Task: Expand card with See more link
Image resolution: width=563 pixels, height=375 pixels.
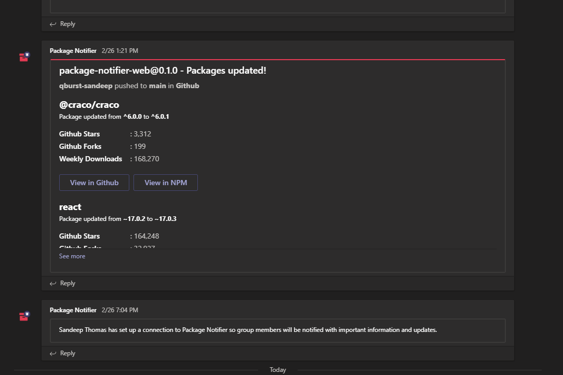Action: tap(72, 256)
